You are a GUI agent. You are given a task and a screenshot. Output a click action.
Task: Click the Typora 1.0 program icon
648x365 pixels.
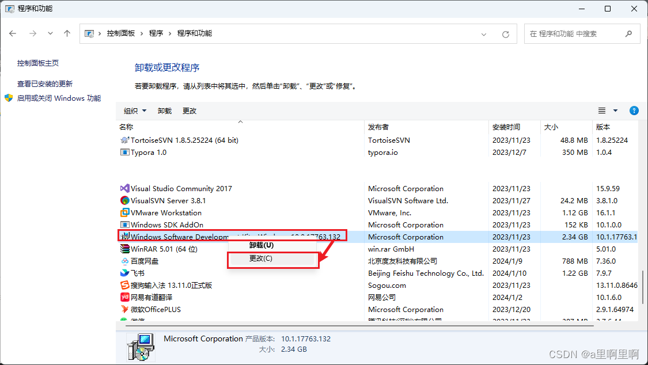124,153
